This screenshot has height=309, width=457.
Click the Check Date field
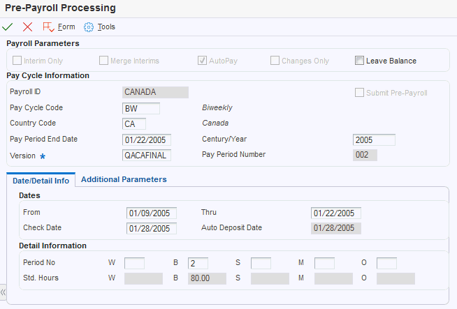(x=152, y=228)
